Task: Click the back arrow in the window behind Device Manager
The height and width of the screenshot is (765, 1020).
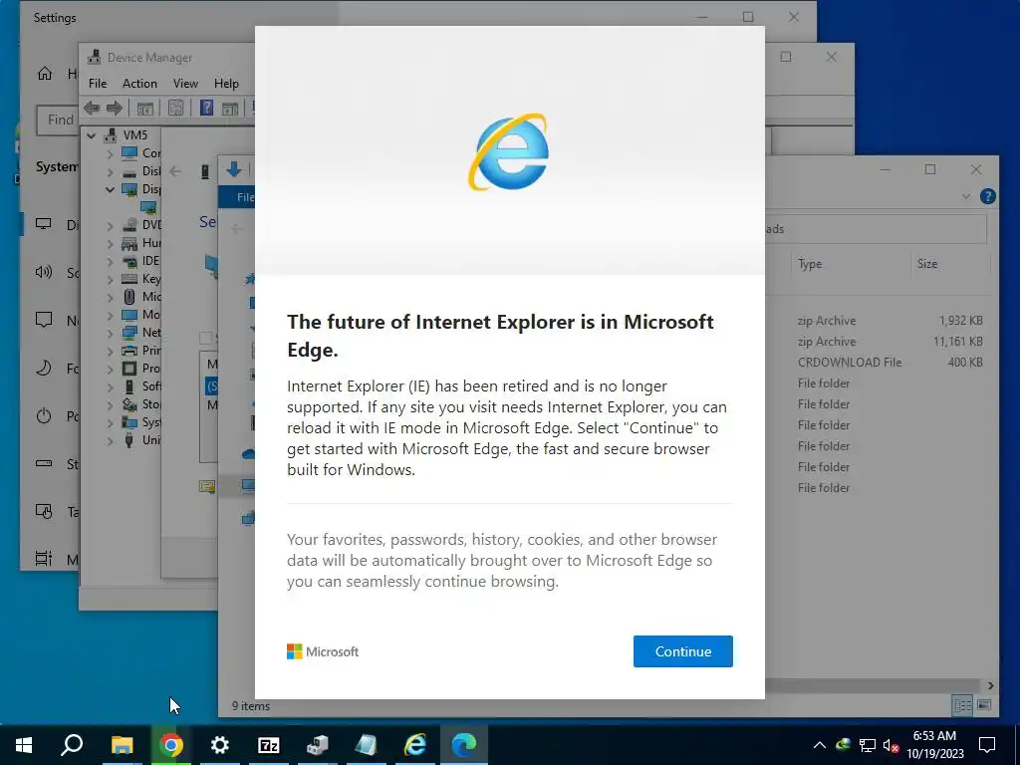Action: [x=175, y=171]
